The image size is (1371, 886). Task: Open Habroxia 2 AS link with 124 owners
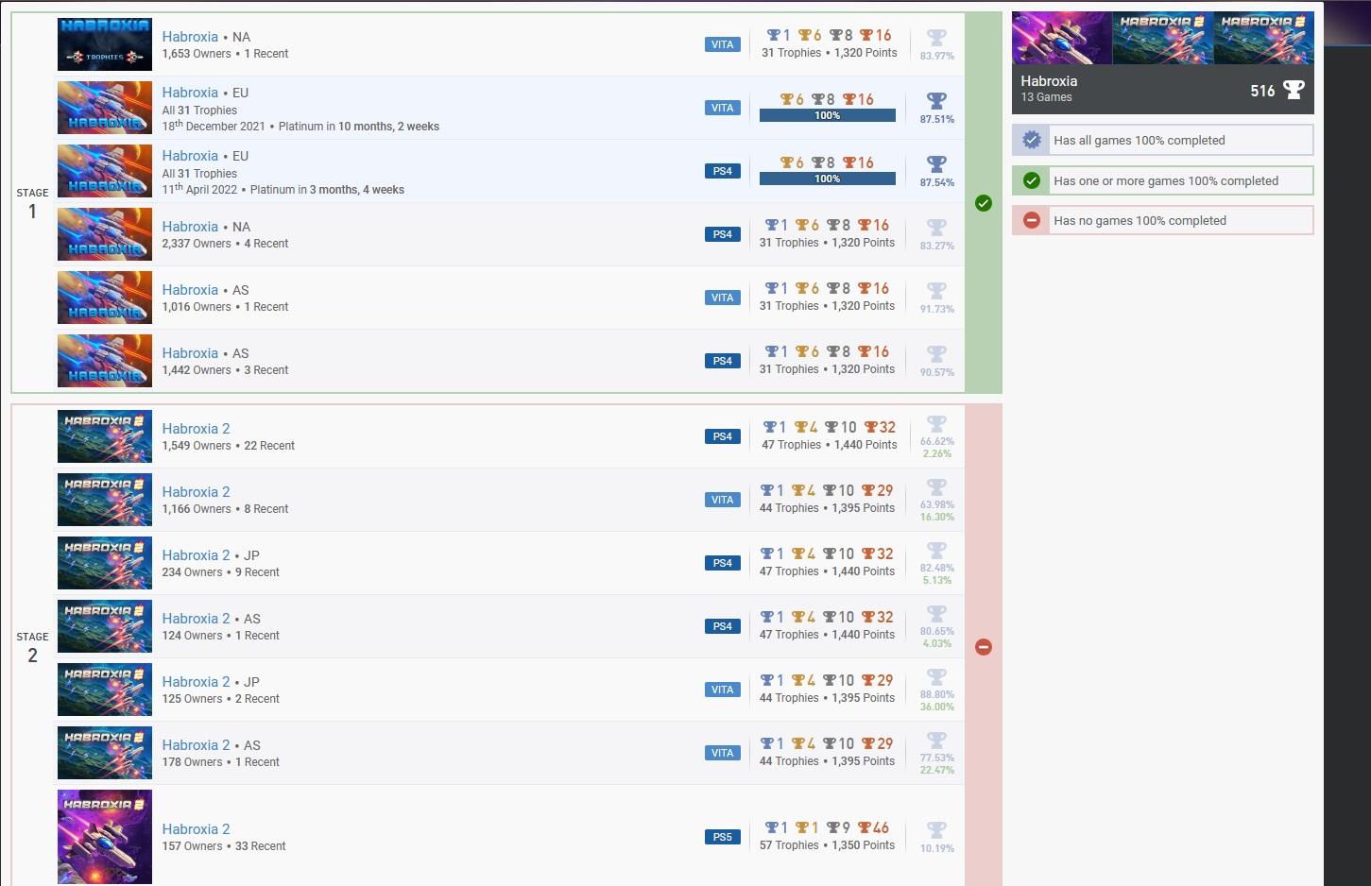point(196,619)
